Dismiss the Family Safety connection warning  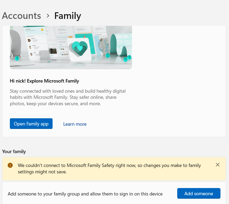point(218,165)
